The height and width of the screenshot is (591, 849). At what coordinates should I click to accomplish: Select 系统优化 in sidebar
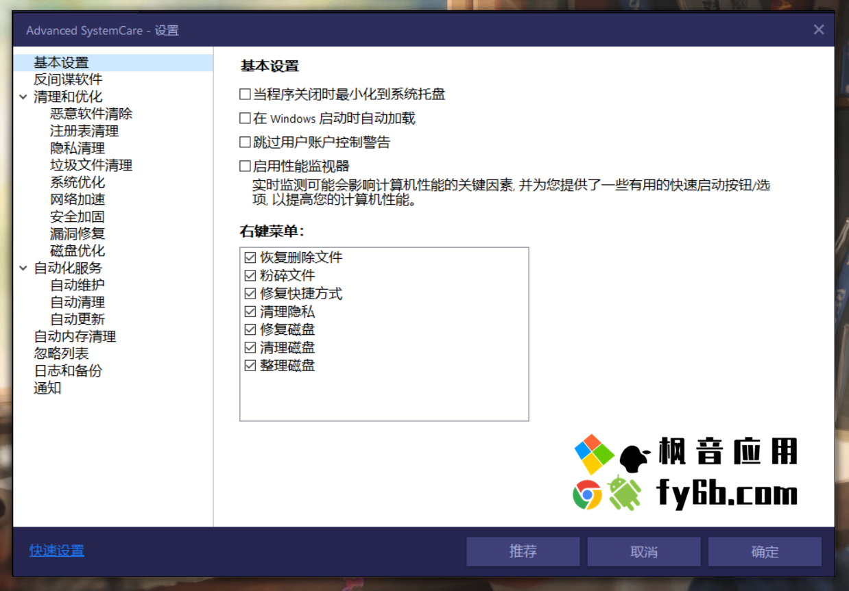pyautogui.click(x=77, y=183)
